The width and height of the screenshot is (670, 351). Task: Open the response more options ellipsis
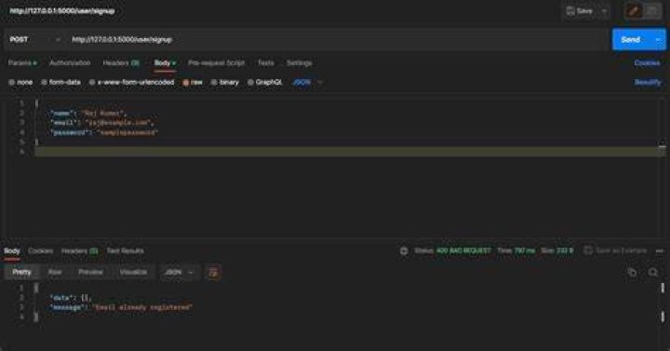tap(660, 251)
